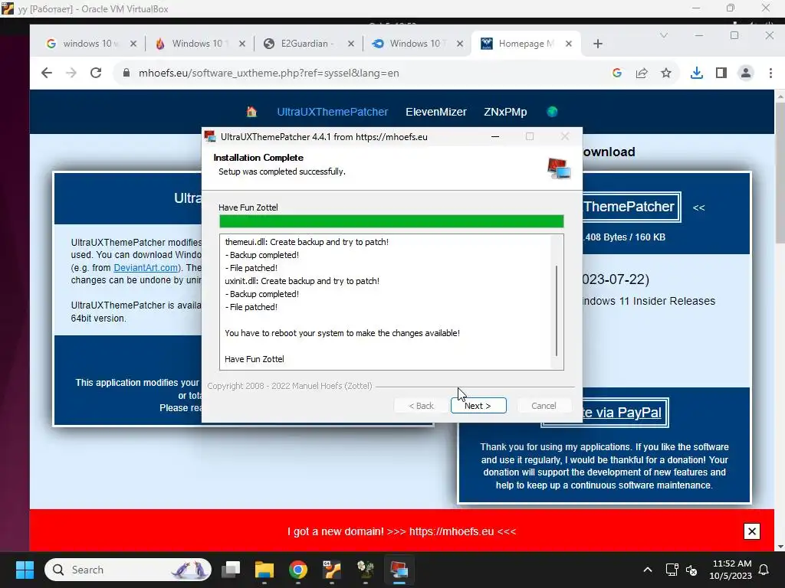Image resolution: width=785 pixels, height=588 pixels.
Task: Go forward in Chrome browser
Action: pyautogui.click(x=71, y=73)
